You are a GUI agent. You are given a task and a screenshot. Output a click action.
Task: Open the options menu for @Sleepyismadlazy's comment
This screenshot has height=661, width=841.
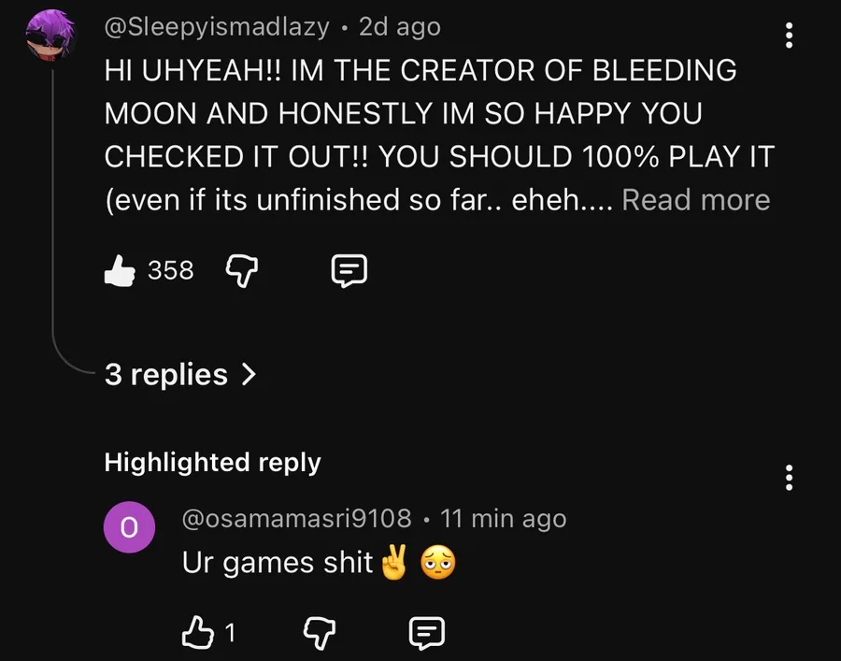(x=790, y=36)
